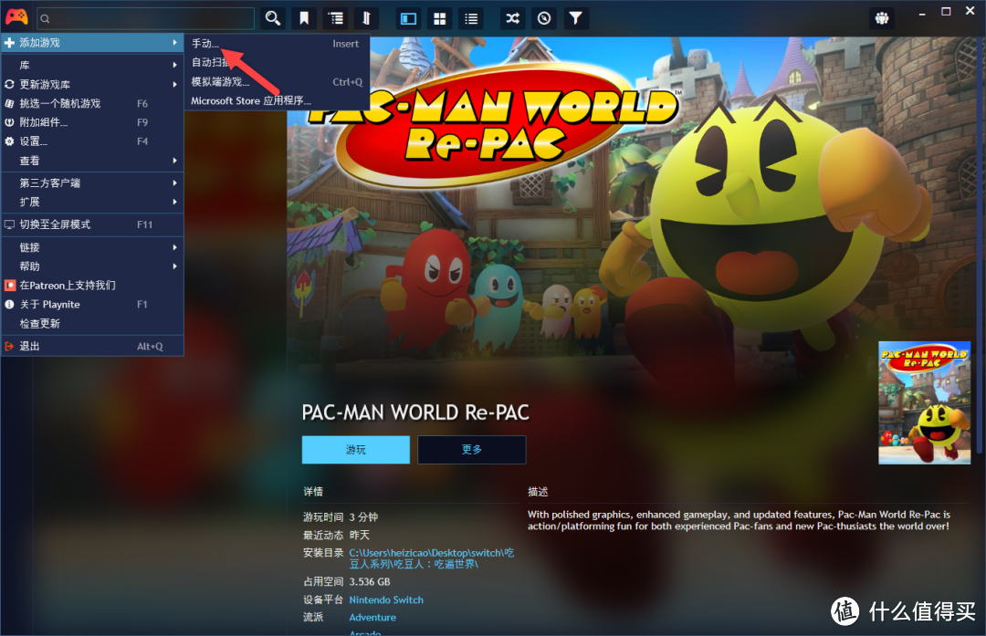Click the PAC-MAN WORLD Re-PAC title text

(415, 412)
